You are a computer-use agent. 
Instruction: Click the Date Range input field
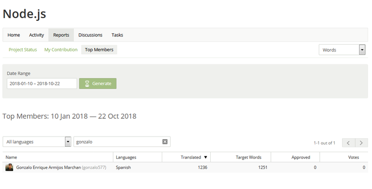[x=42, y=83]
